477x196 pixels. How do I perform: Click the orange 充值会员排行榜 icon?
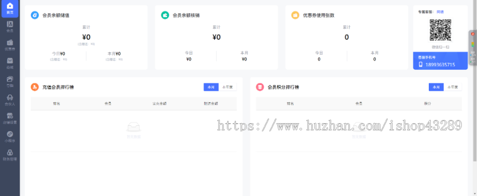tap(34, 87)
